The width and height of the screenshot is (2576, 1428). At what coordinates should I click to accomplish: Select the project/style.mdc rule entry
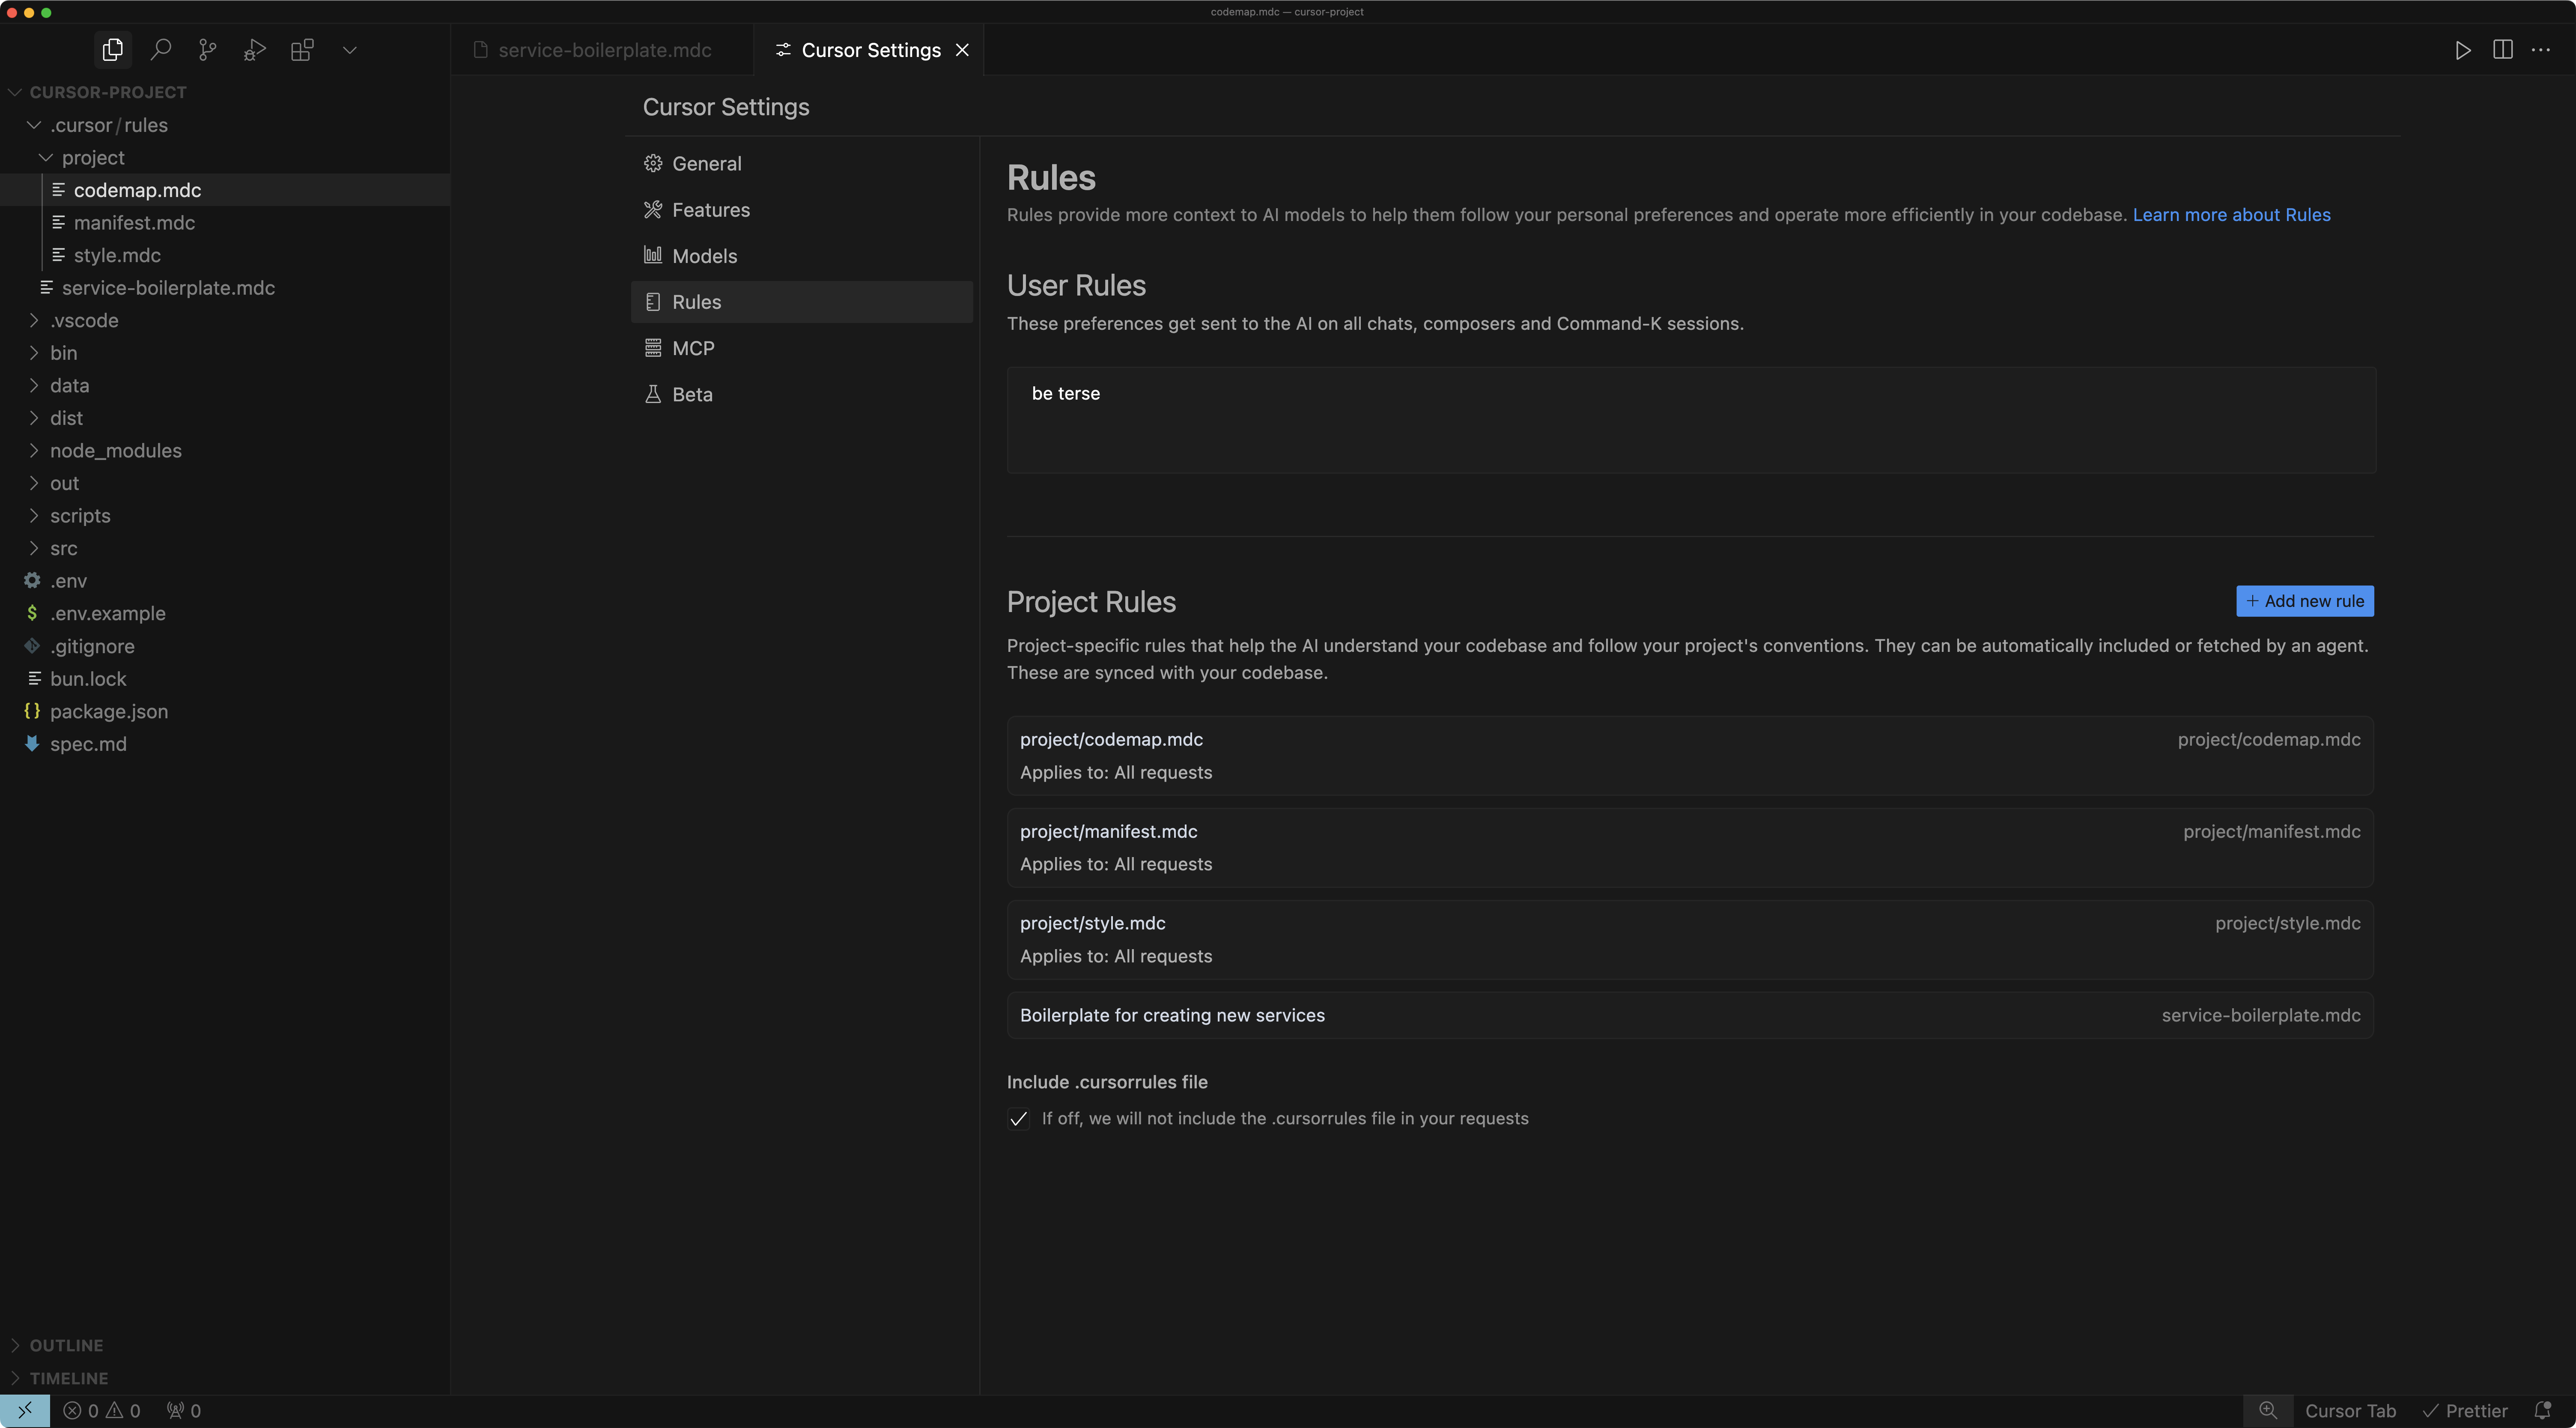coord(1690,939)
